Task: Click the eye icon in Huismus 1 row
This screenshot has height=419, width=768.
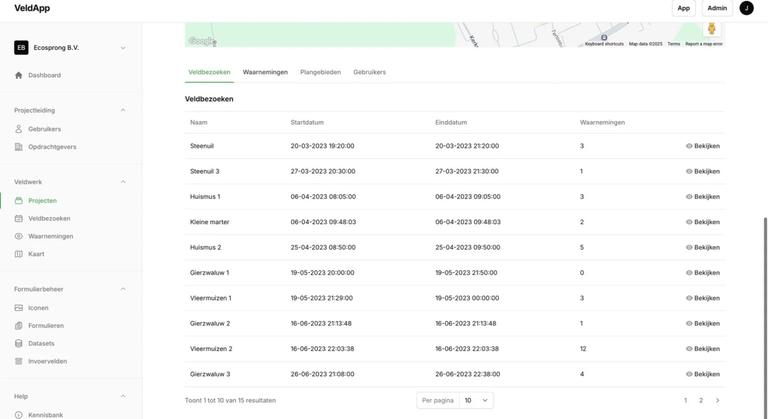Action: point(689,197)
